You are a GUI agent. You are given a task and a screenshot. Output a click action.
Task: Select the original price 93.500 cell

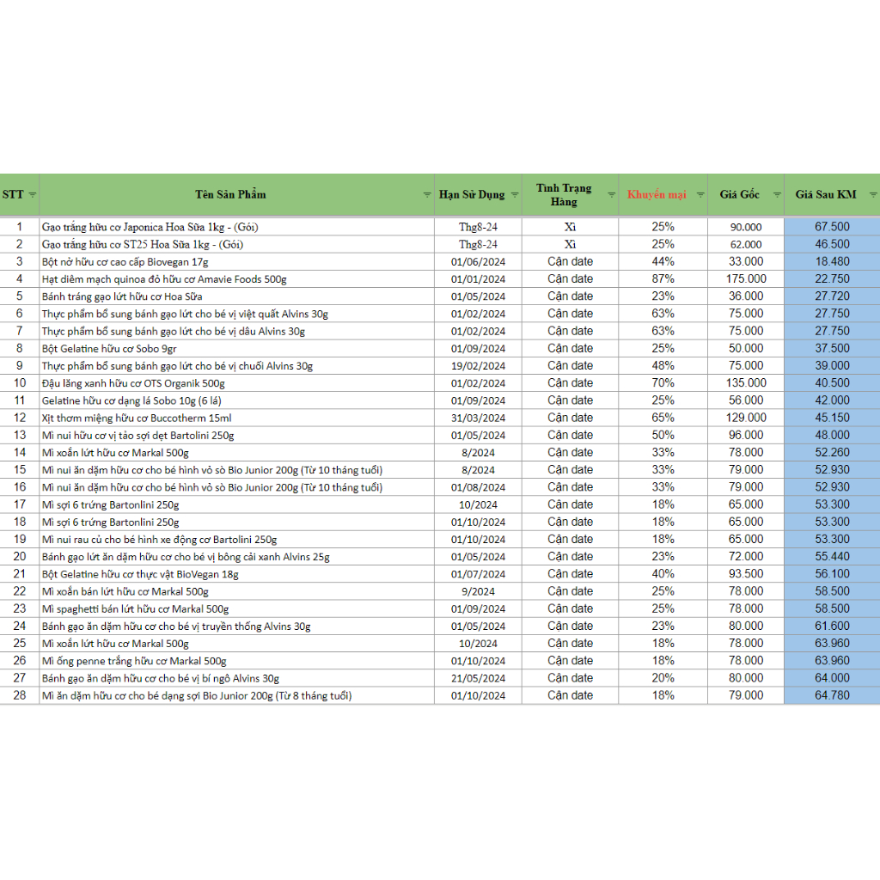point(746,574)
